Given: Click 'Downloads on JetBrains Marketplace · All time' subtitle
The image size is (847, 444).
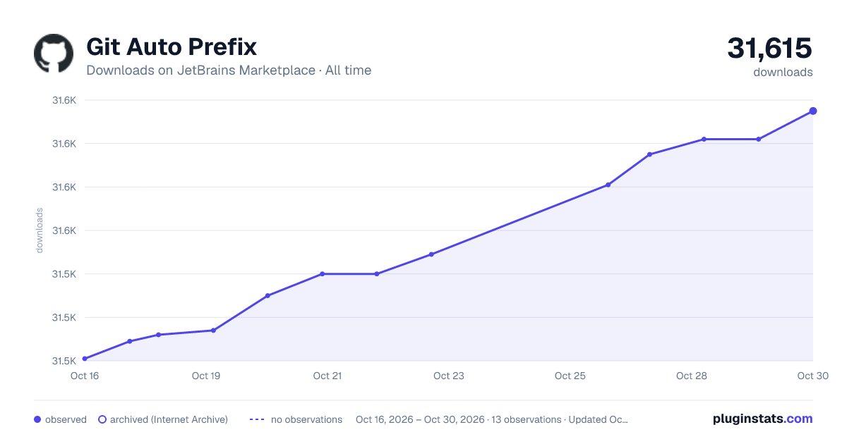Looking at the screenshot, I should [x=229, y=70].
